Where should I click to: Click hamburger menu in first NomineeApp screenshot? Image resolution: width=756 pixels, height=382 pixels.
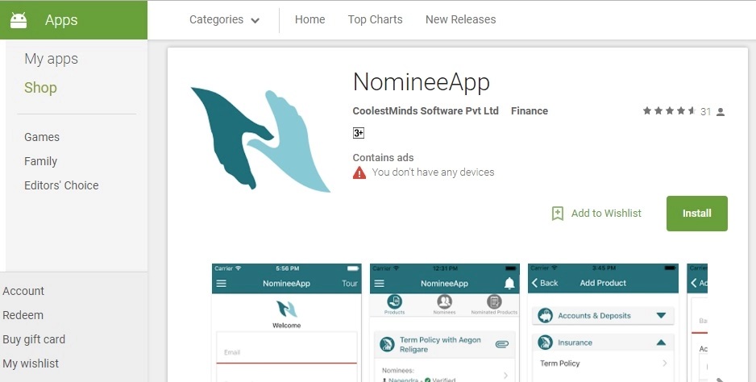(222, 283)
